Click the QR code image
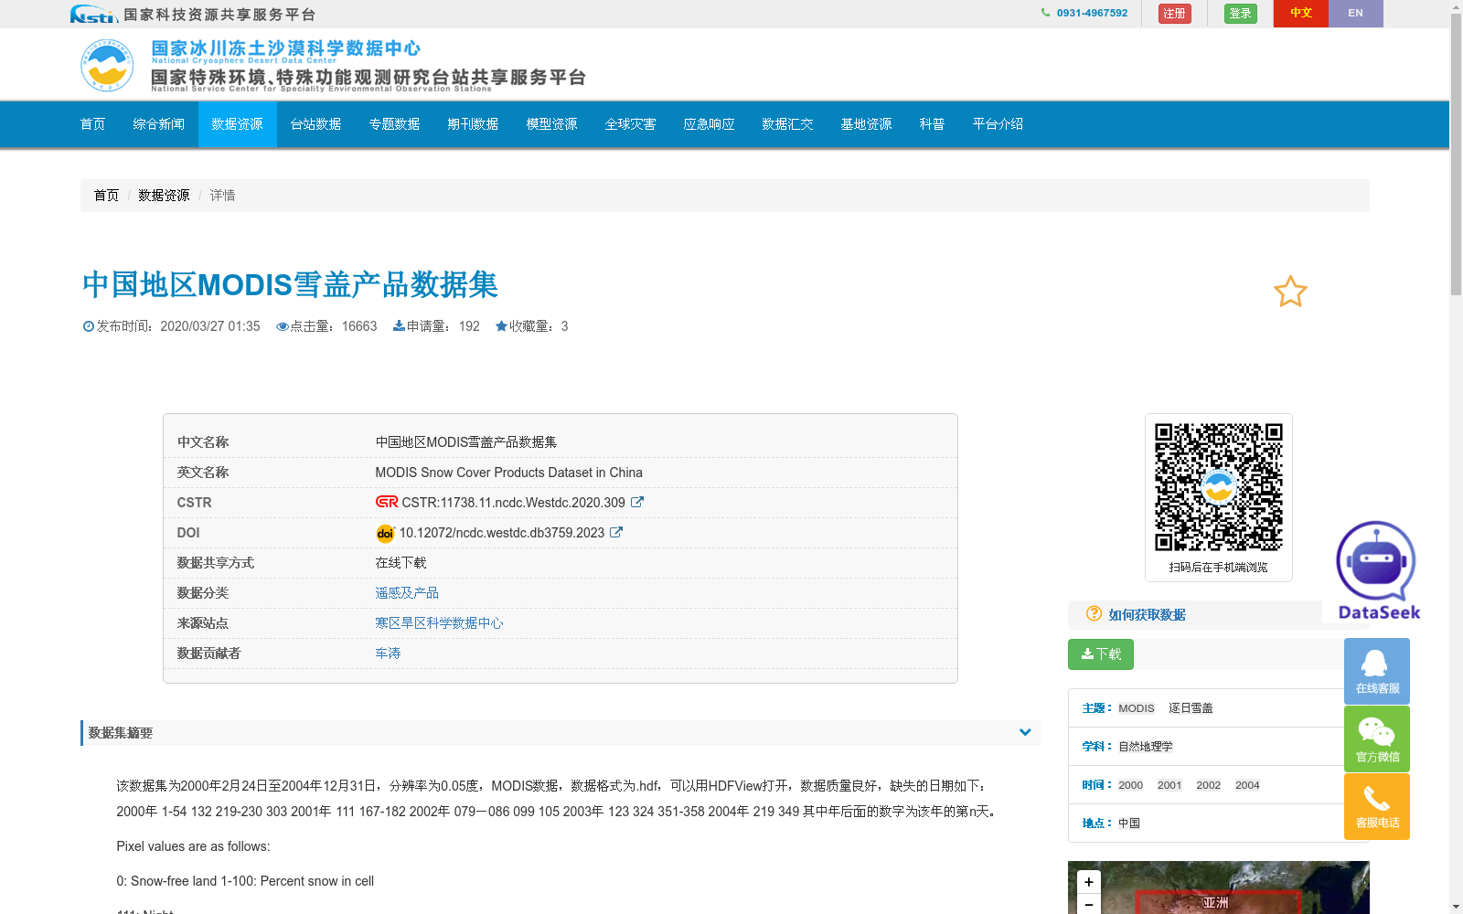1463x914 pixels. coord(1218,486)
